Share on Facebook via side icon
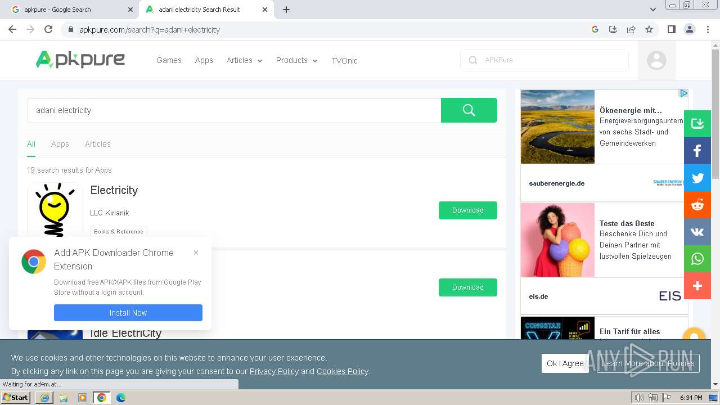Image resolution: width=720 pixels, height=405 pixels. click(x=697, y=151)
